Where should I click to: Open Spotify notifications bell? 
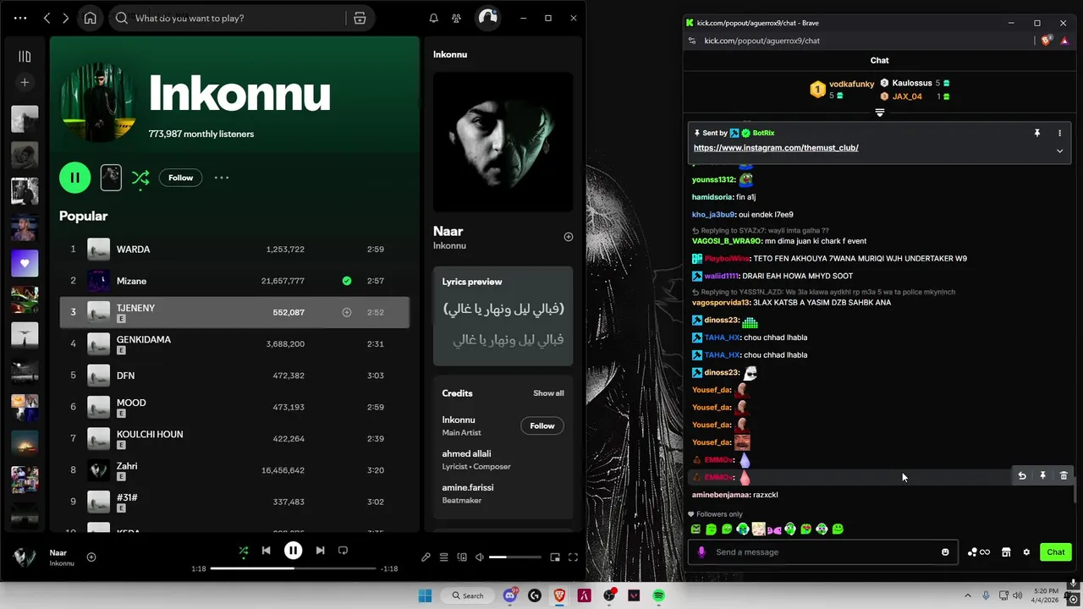(x=433, y=18)
